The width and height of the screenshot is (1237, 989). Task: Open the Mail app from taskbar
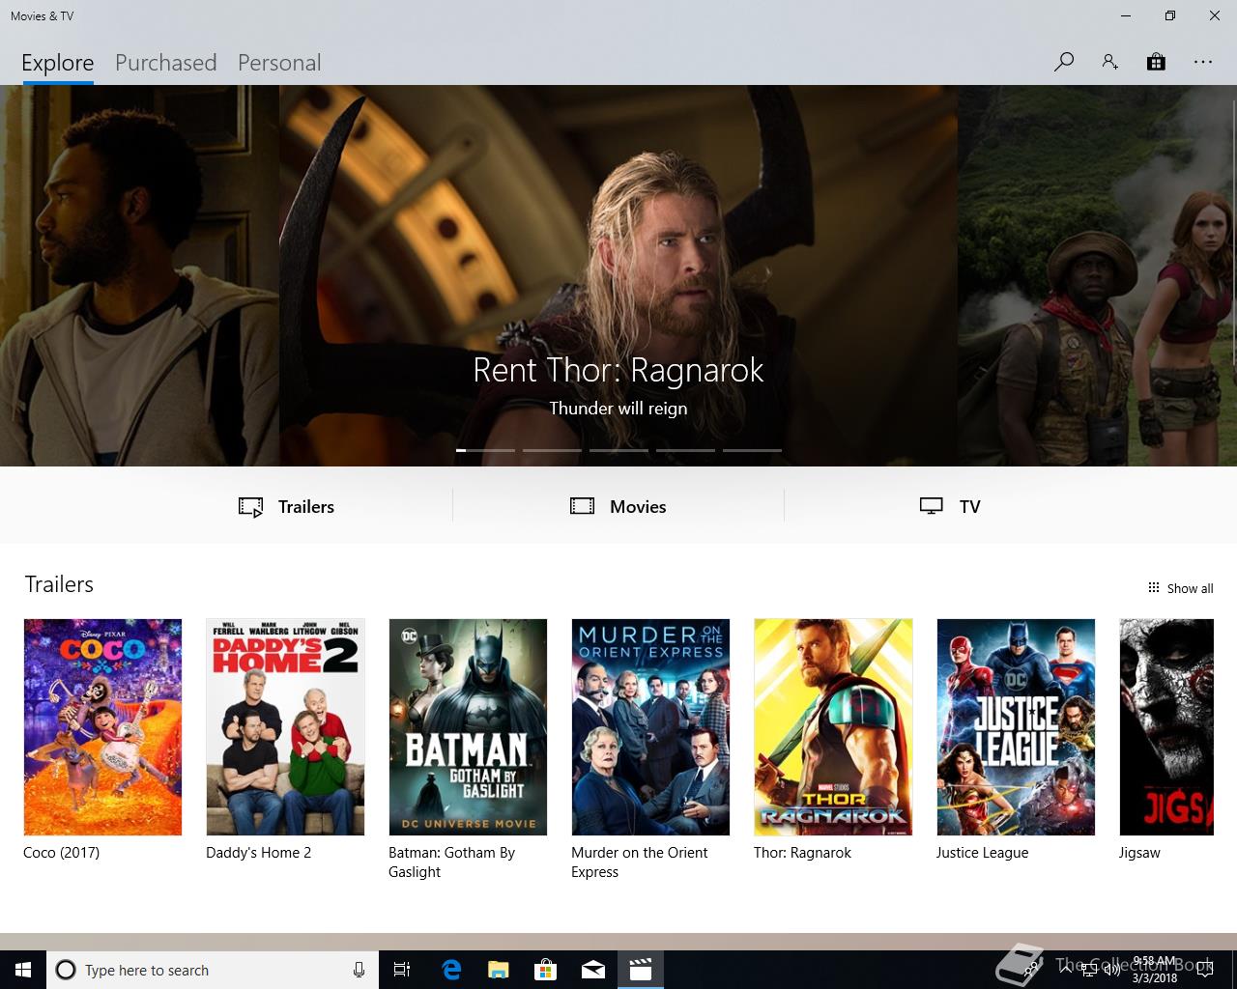pos(593,970)
